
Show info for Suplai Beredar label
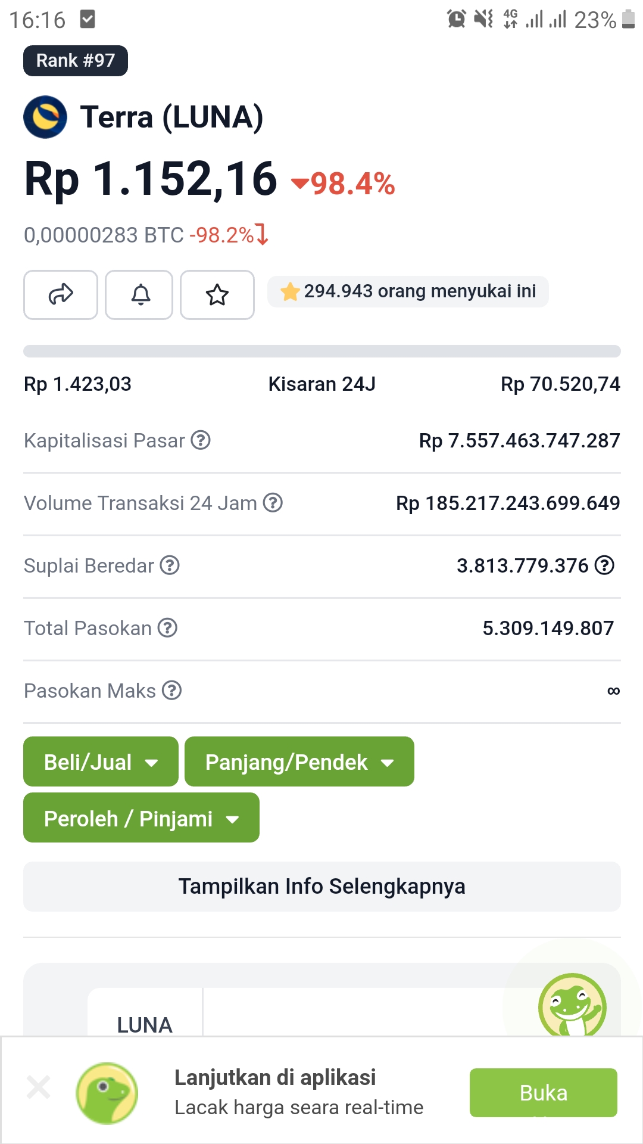click(170, 565)
